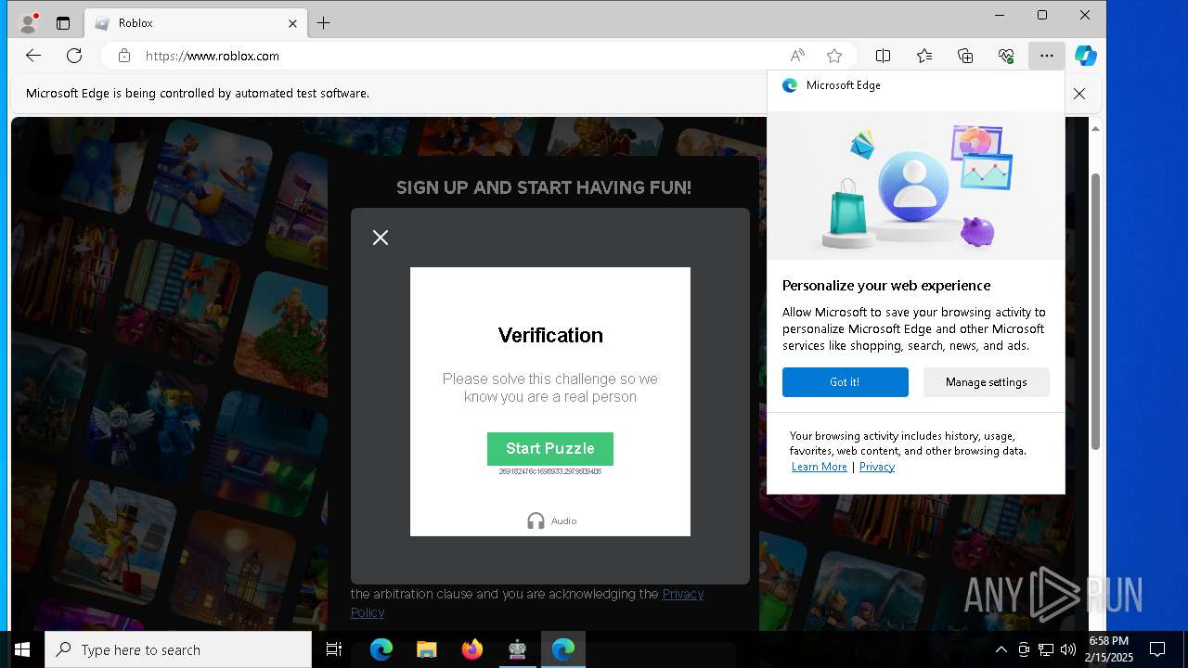This screenshot has width=1188, height=668.
Task: Open the Edge profile icon
Action: pyautogui.click(x=29, y=22)
